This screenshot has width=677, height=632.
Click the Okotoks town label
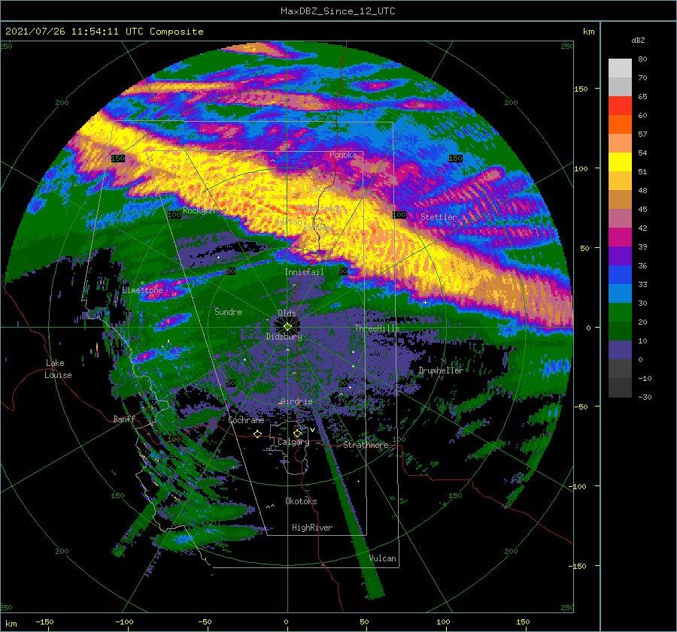click(301, 501)
